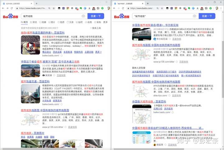Screen dimensions: 224x150
Task: Open 中国各城市地铁排名(图表) - 华尔街见闻 in the right window
Action: tap(155, 25)
